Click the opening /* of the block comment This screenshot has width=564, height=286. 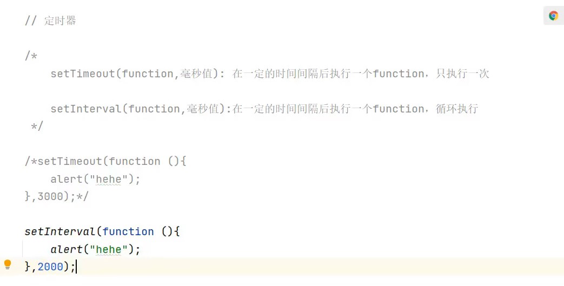click(31, 56)
